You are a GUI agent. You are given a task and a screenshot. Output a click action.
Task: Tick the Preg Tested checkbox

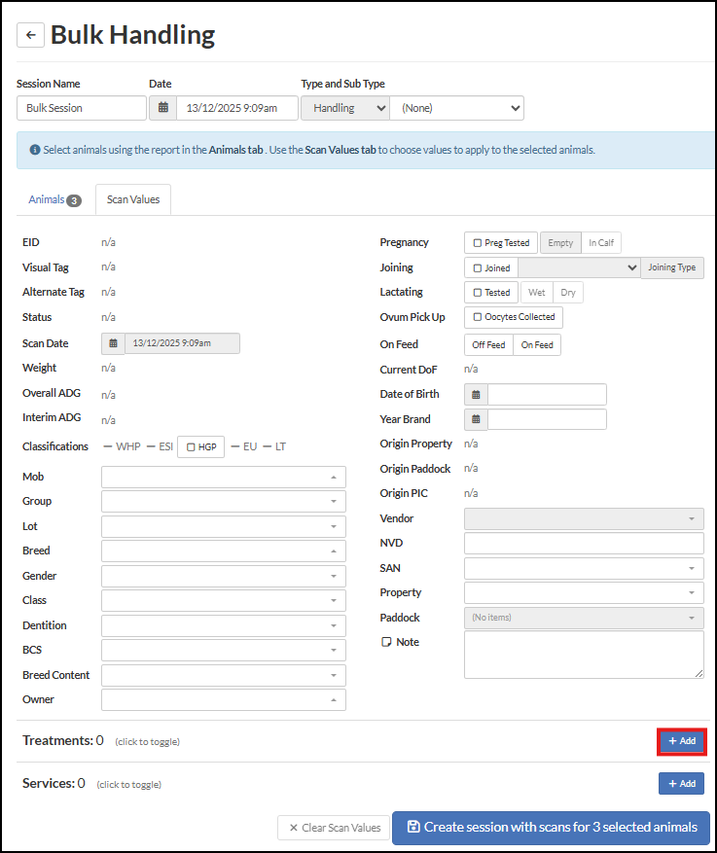tap(477, 243)
